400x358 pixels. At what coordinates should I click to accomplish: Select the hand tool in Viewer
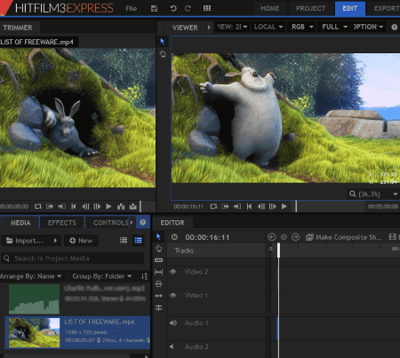(163, 53)
